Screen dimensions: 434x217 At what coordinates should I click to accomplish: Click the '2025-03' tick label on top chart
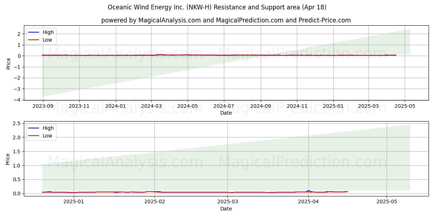click(369, 106)
